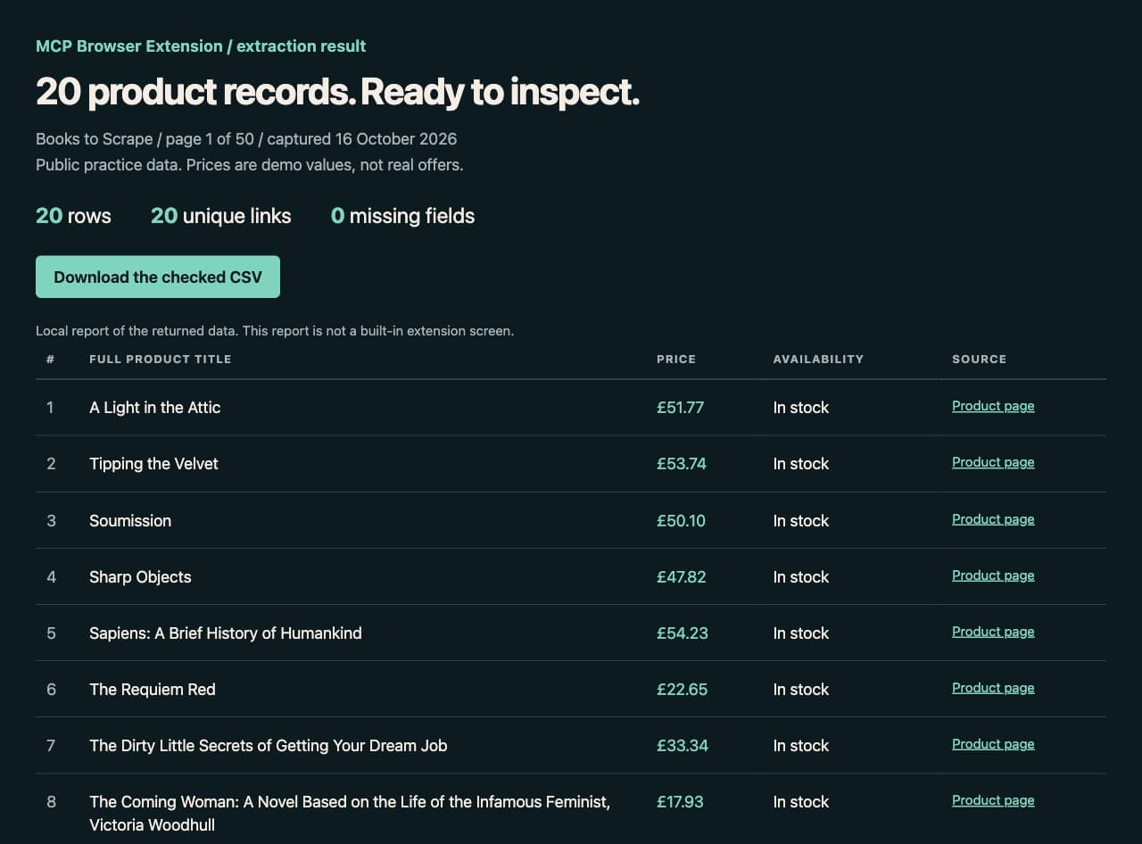The image size is (1142, 844).
Task: Click The Requiem Red title
Action: point(153,690)
